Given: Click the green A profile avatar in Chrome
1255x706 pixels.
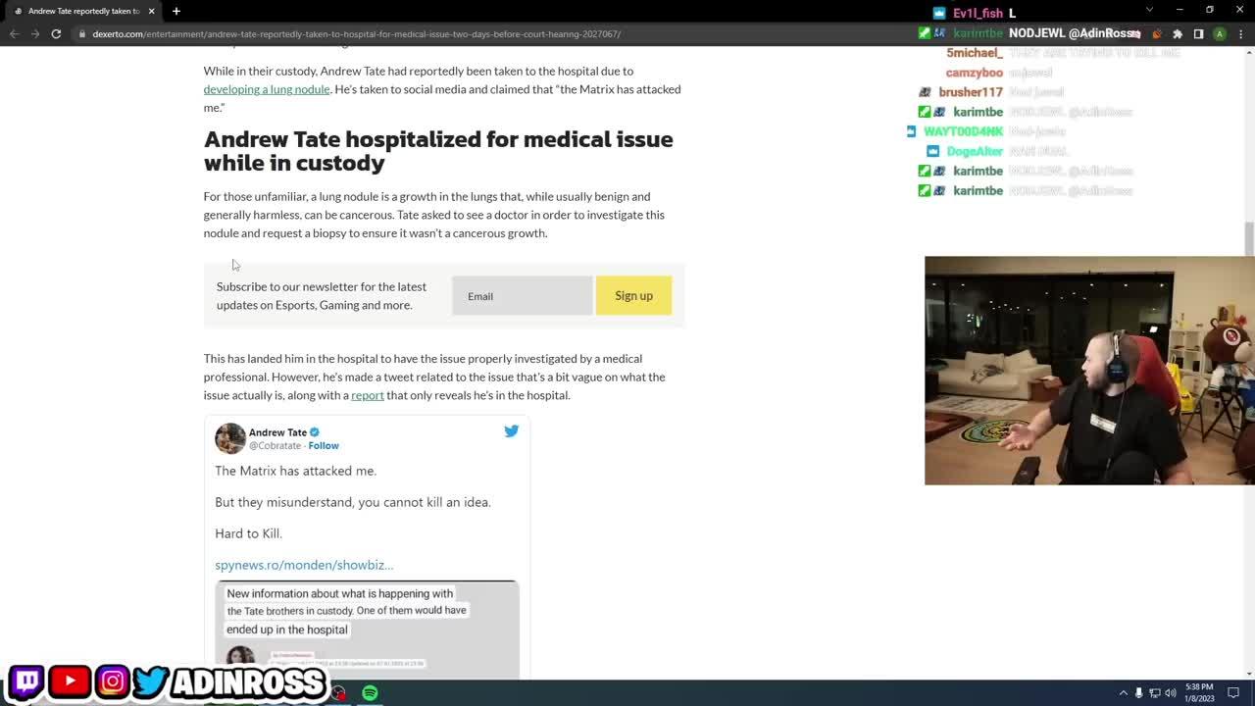Looking at the screenshot, I should pyautogui.click(x=1220, y=33).
